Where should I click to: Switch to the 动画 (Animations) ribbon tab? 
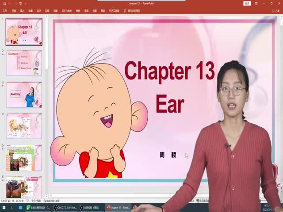pyautogui.click(x=55, y=11)
